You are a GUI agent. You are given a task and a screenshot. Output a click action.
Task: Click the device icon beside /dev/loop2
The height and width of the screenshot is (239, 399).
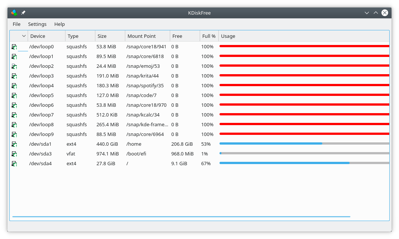tap(14, 66)
